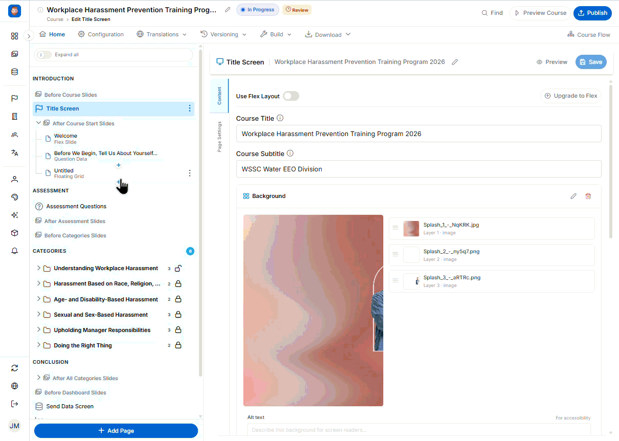Open the Versioning dropdown menu
The image size is (619, 441).
point(224,34)
